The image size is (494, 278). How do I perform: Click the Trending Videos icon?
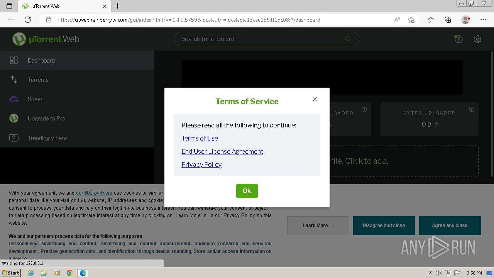14,138
